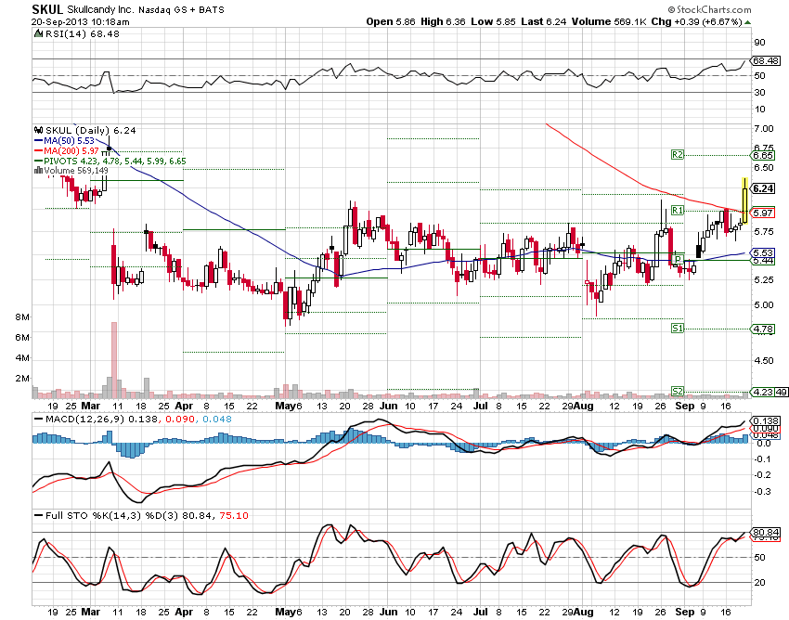Click the Skullcandy Inc. company name
This screenshot has width=789, height=620.
(100, 9)
